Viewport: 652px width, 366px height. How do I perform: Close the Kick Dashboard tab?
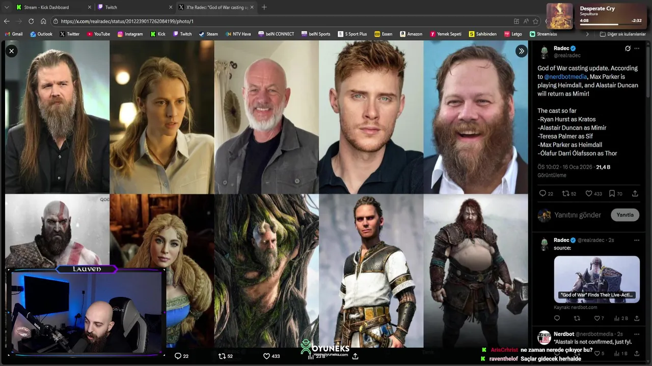[90, 7]
